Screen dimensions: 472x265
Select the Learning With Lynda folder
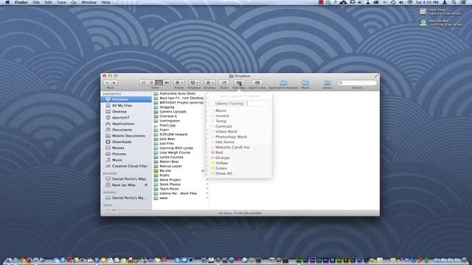176,148
